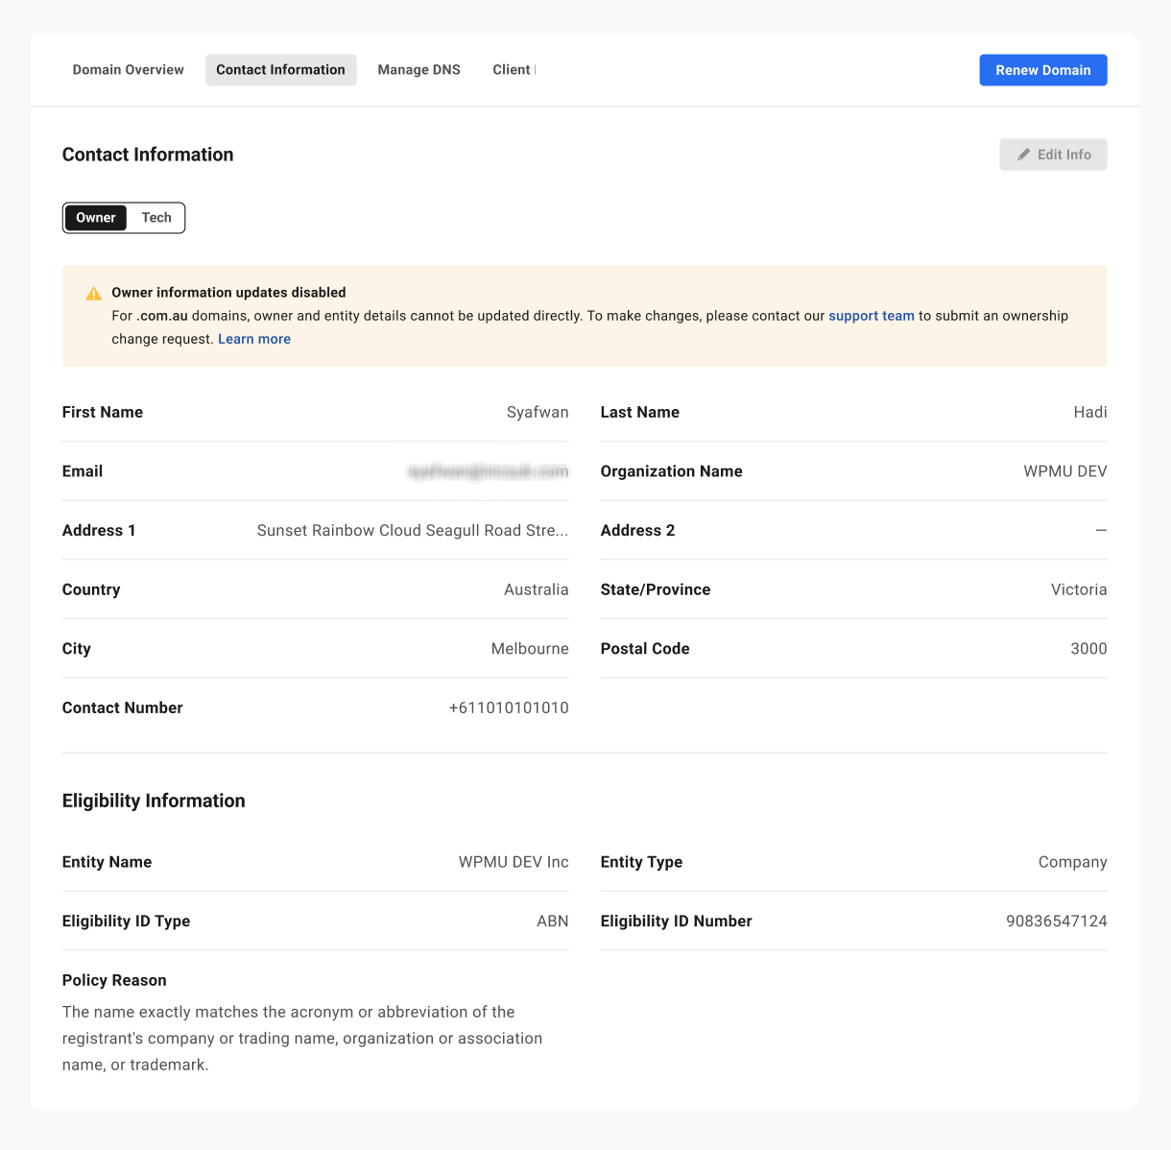The width and height of the screenshot is (1171, 1150).
Task: Switch to the Tech contact toggle
Action: point(156,218)
